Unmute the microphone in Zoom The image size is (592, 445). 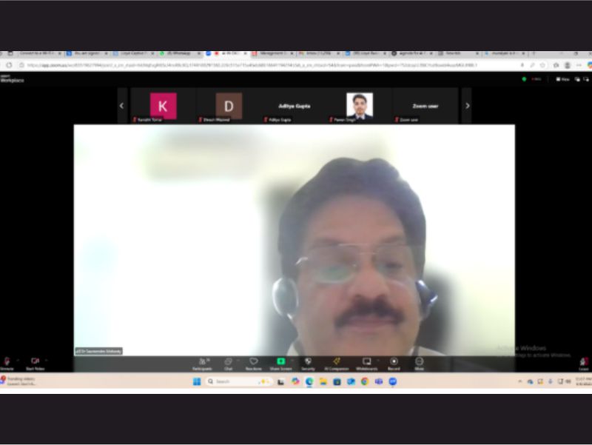[x=7, y=361]
